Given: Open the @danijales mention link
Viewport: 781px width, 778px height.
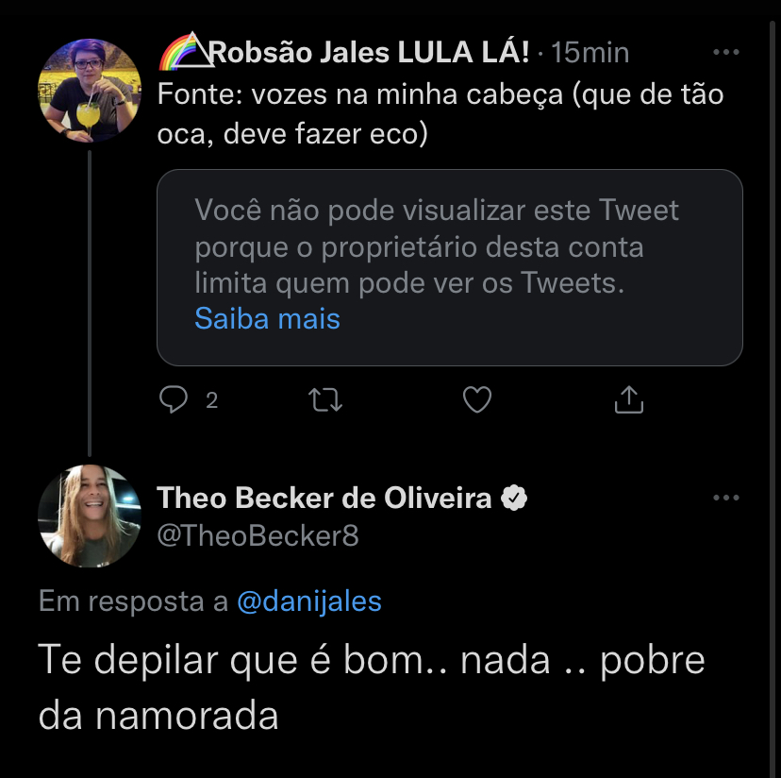Looking at the screenshot, I should tap(308, 601).
